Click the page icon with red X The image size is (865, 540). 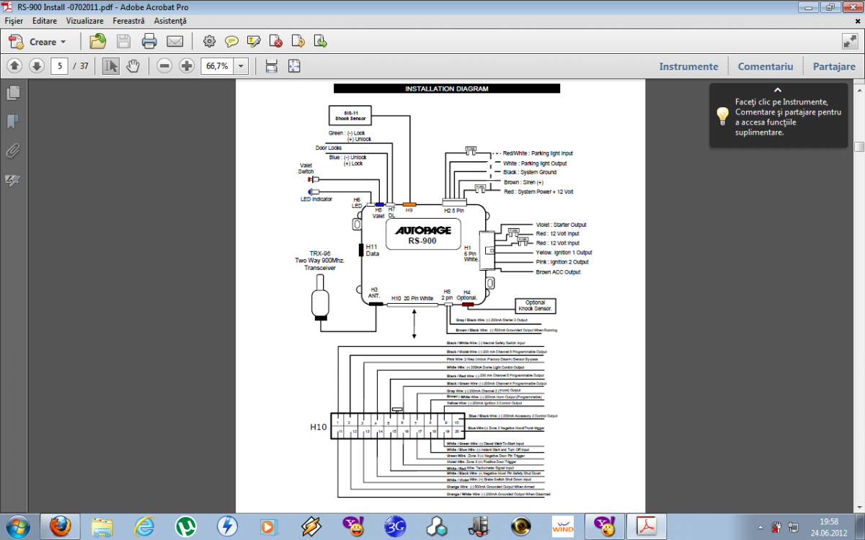[275, 41]
